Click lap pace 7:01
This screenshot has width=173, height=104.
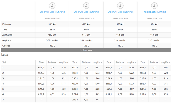98,100
